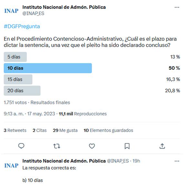The height and width of the screenshot is (186, 184).
Task: Like the tweet with heart icon
Action: point(92,146)
